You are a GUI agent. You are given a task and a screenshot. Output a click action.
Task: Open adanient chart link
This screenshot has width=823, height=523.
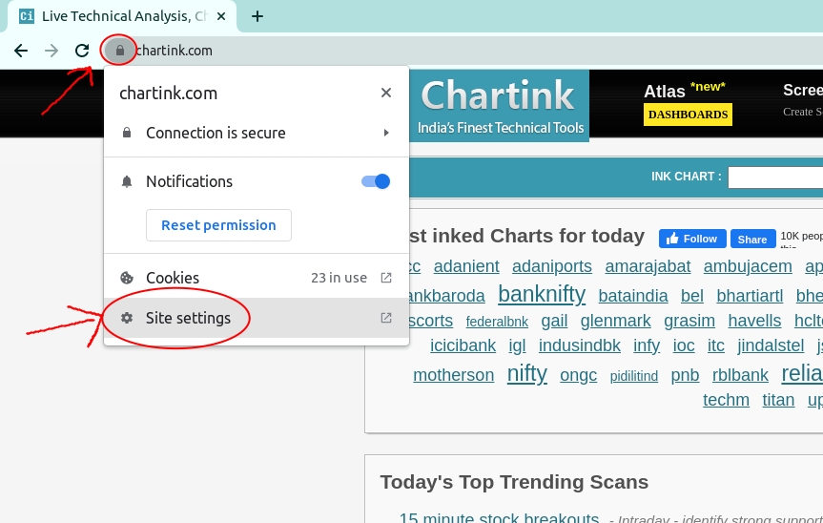(466, 266)
